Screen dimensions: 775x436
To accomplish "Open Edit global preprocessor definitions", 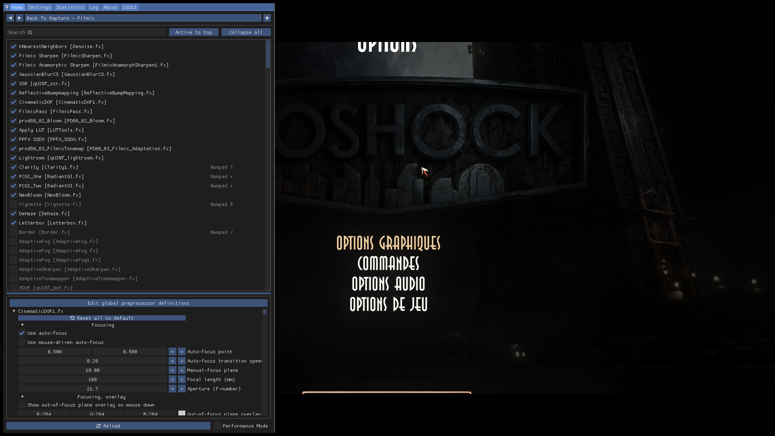I will [138, 303].
